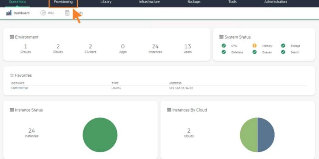Click the Storage status label
This screenshot has height=159, width=319.
tap(296, 46)
